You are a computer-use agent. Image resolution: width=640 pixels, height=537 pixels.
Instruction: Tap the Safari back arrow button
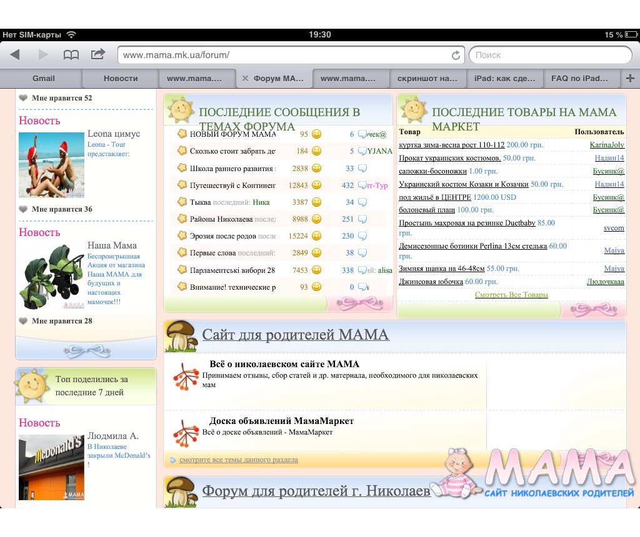(x=15, y=55)
